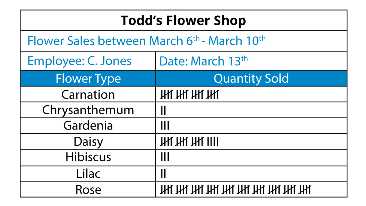Screen dimensions: 366x206
Task: Click the Lilac row label
Action: coord(88,173)
